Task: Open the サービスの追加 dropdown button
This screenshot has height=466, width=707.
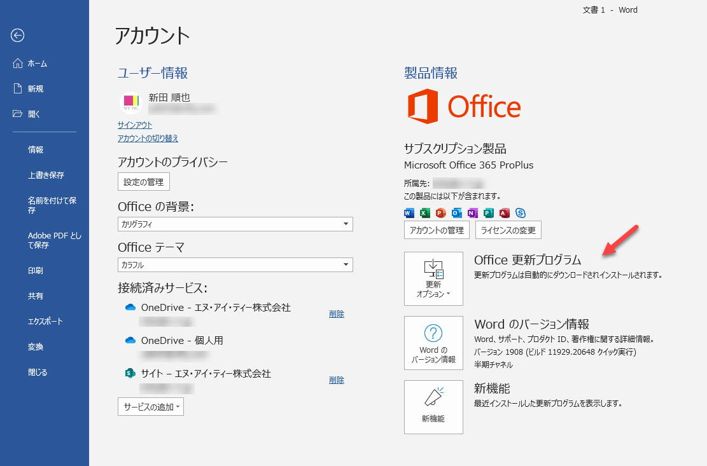Action: pos(151,407)
